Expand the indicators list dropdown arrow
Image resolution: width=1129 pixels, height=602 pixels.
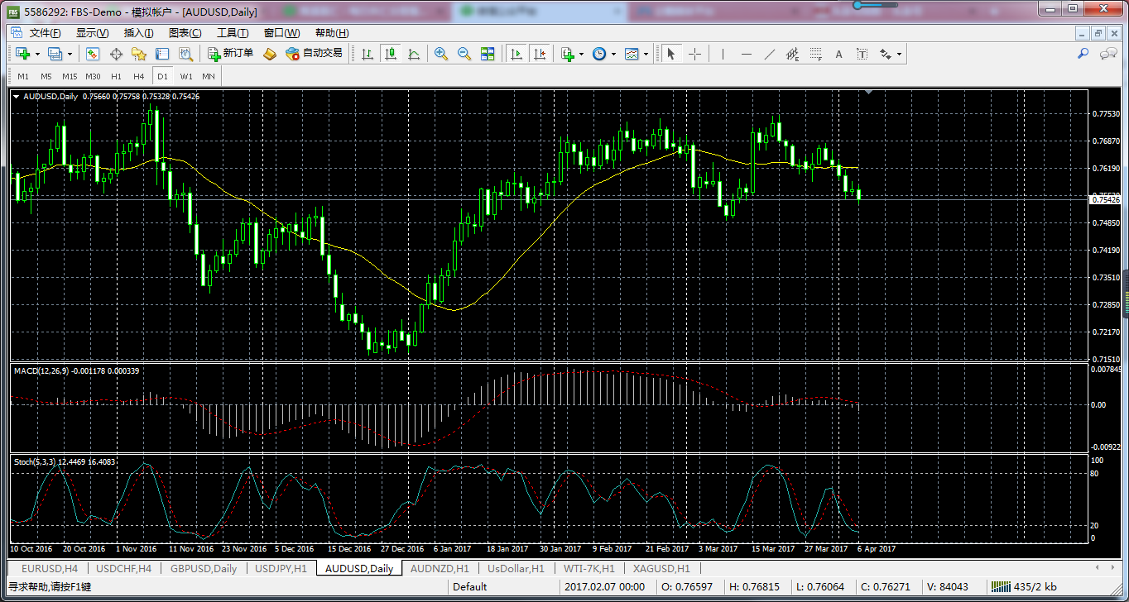click(x=581, y=54)
